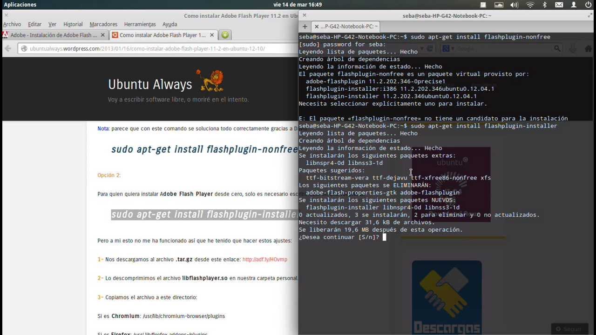Open the notes indicator in top panel
The height and width of the screenshot is (335, 596).
click(483, 5)
